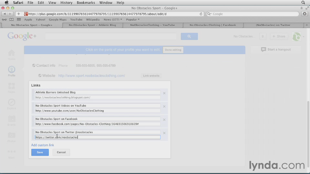
Task: Click the Safari forward arrow button
Action: coord(10,14)
